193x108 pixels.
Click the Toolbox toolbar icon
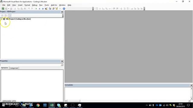pos(60,9)
